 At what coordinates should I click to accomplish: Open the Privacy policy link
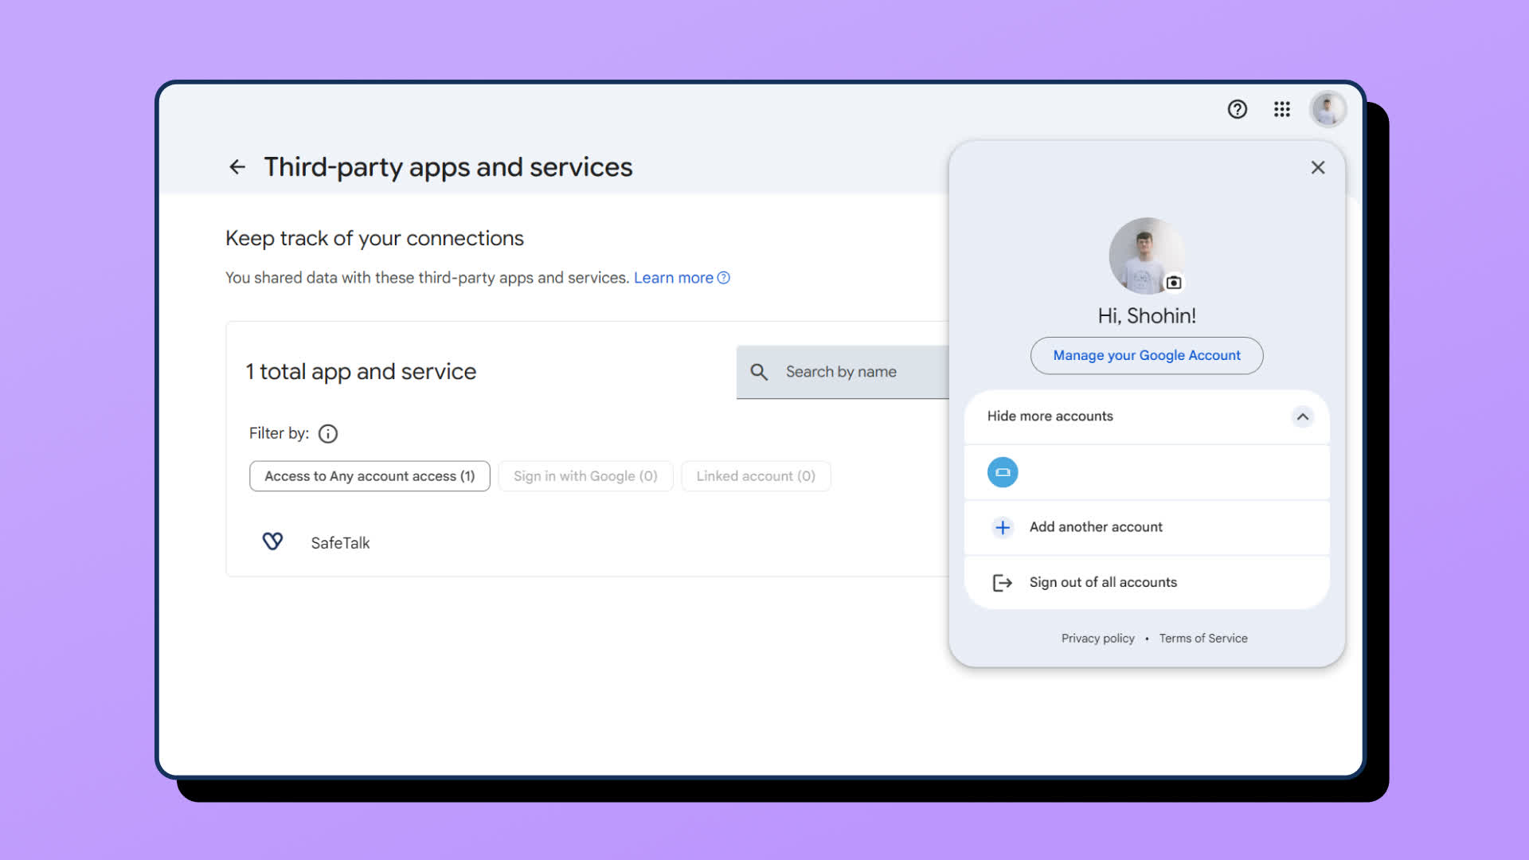(x=1097, y=639)
